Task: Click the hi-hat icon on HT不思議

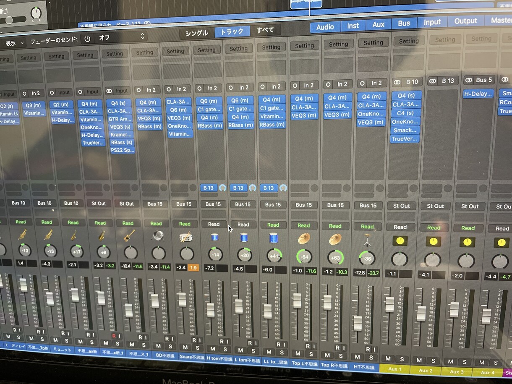Action: (368, 240)
